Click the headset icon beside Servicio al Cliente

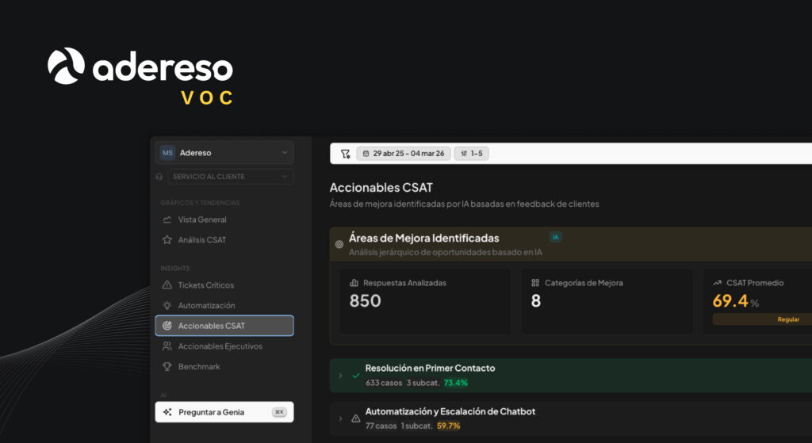tap(159, 177)
